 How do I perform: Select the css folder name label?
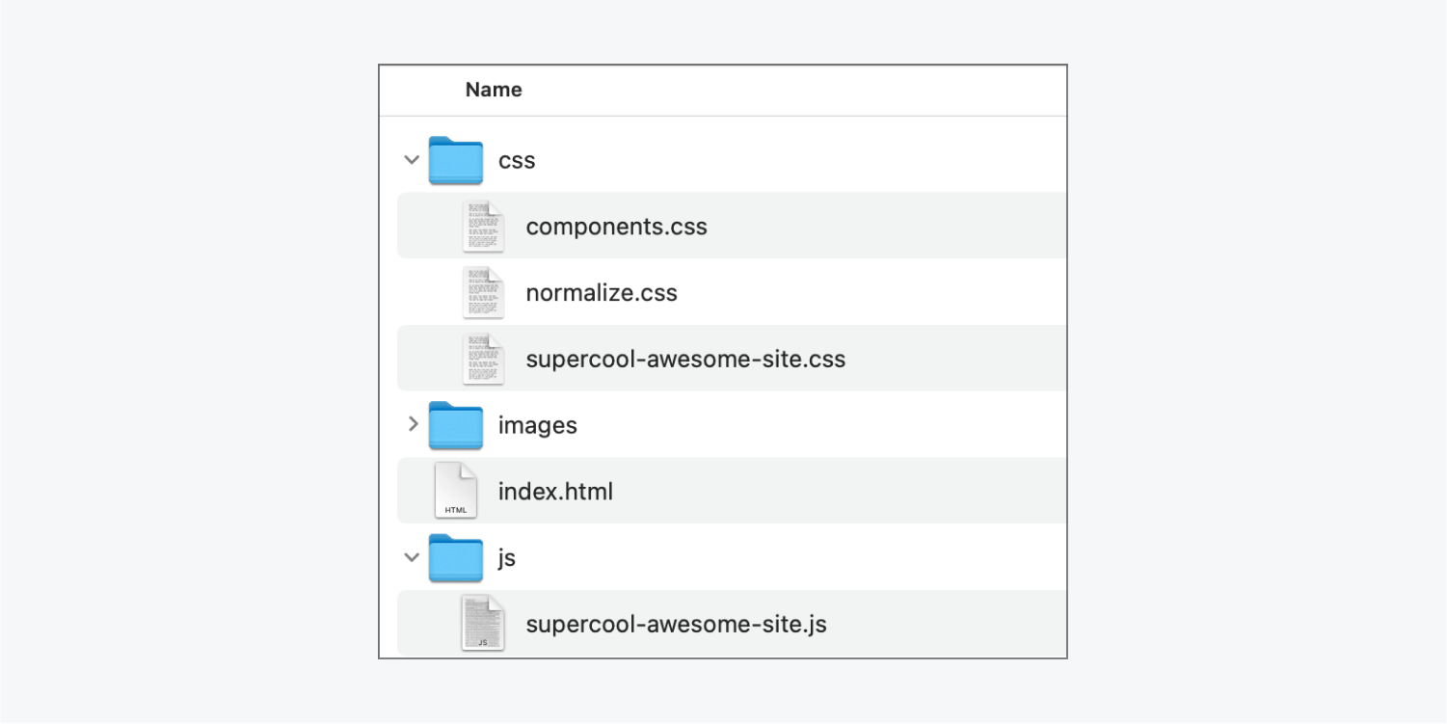coord(517,161)
